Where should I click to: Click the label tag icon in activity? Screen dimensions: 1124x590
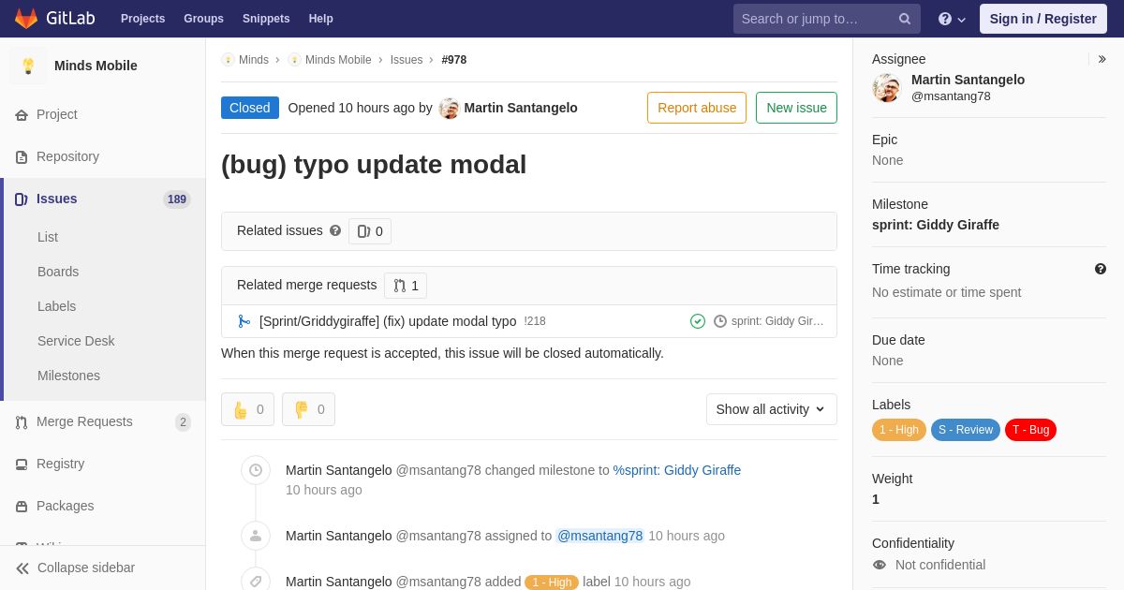coord(256,581)
